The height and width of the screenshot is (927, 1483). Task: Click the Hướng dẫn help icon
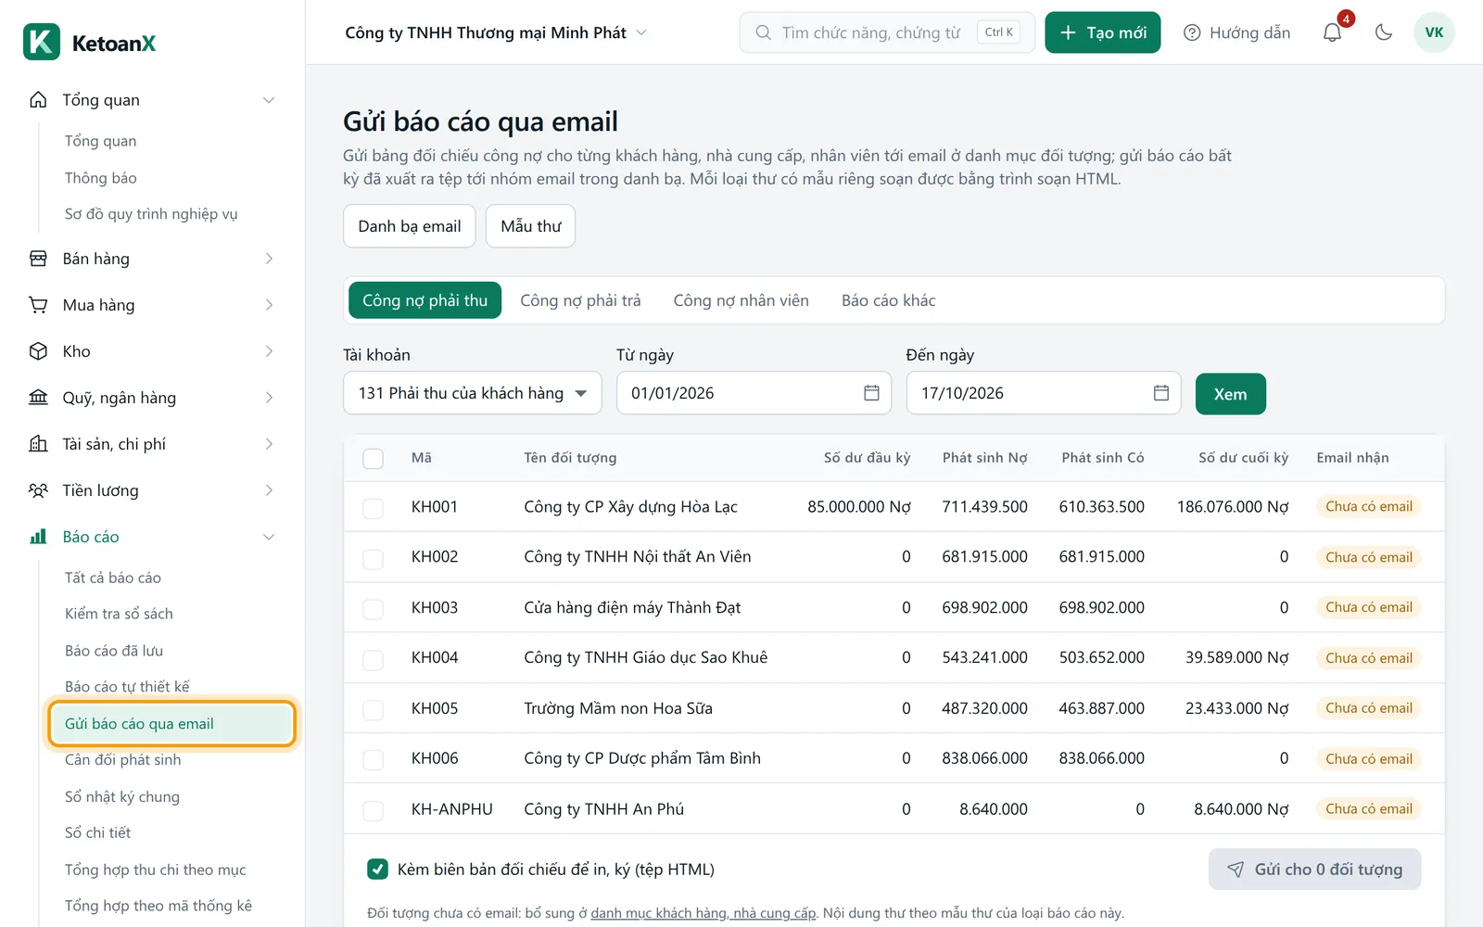tap(1192, 32)
